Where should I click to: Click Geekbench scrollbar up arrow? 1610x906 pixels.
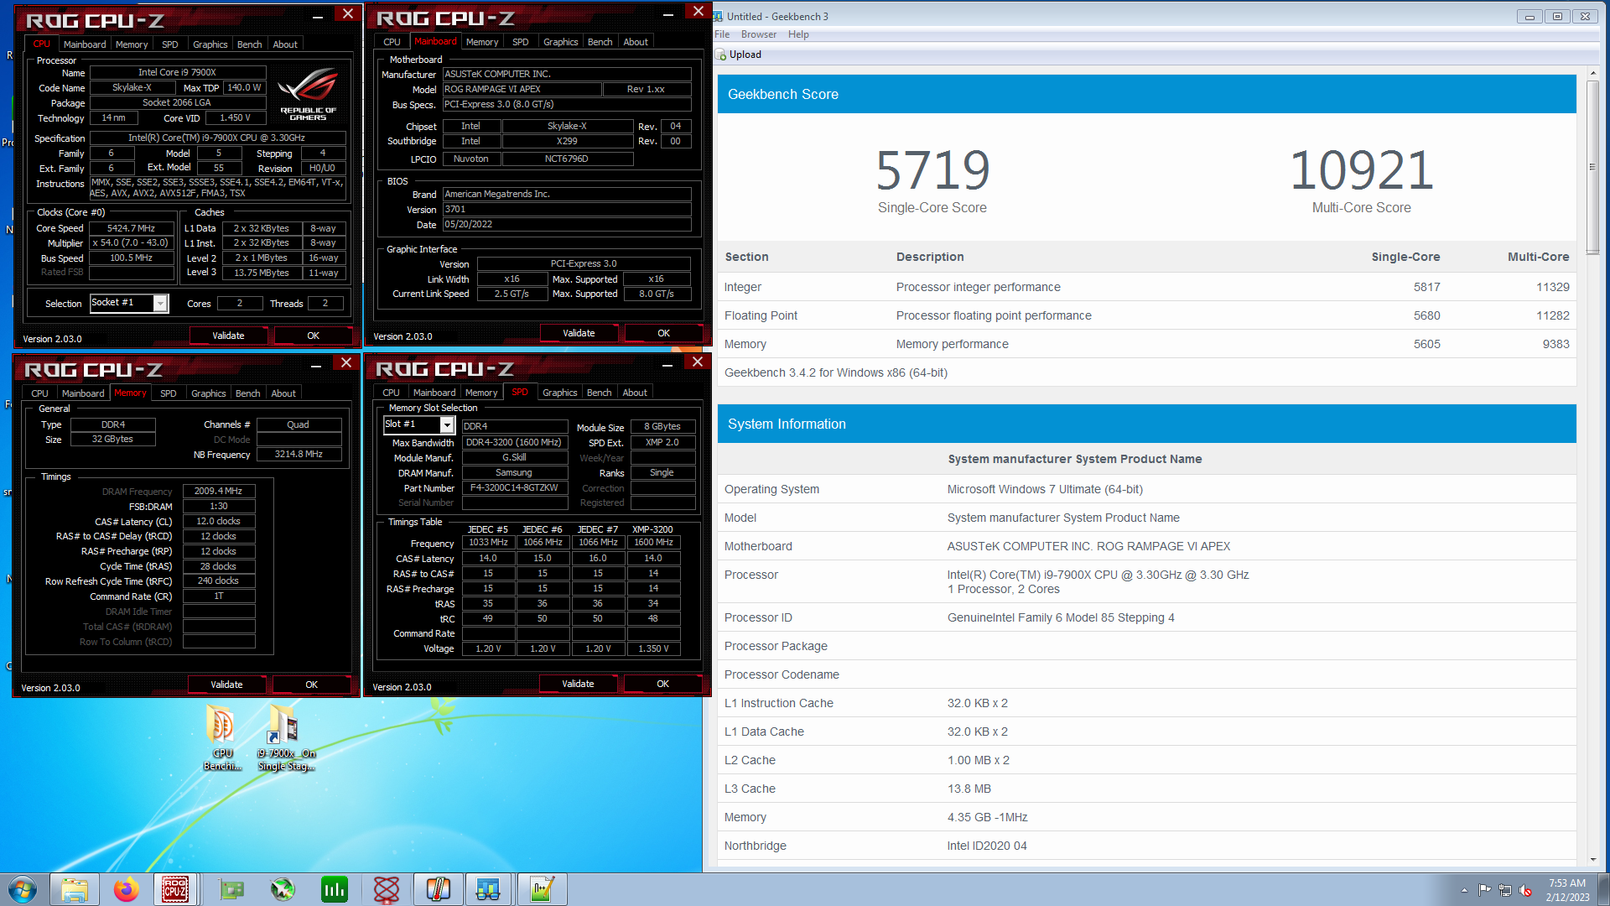(x=1592, y=74)
